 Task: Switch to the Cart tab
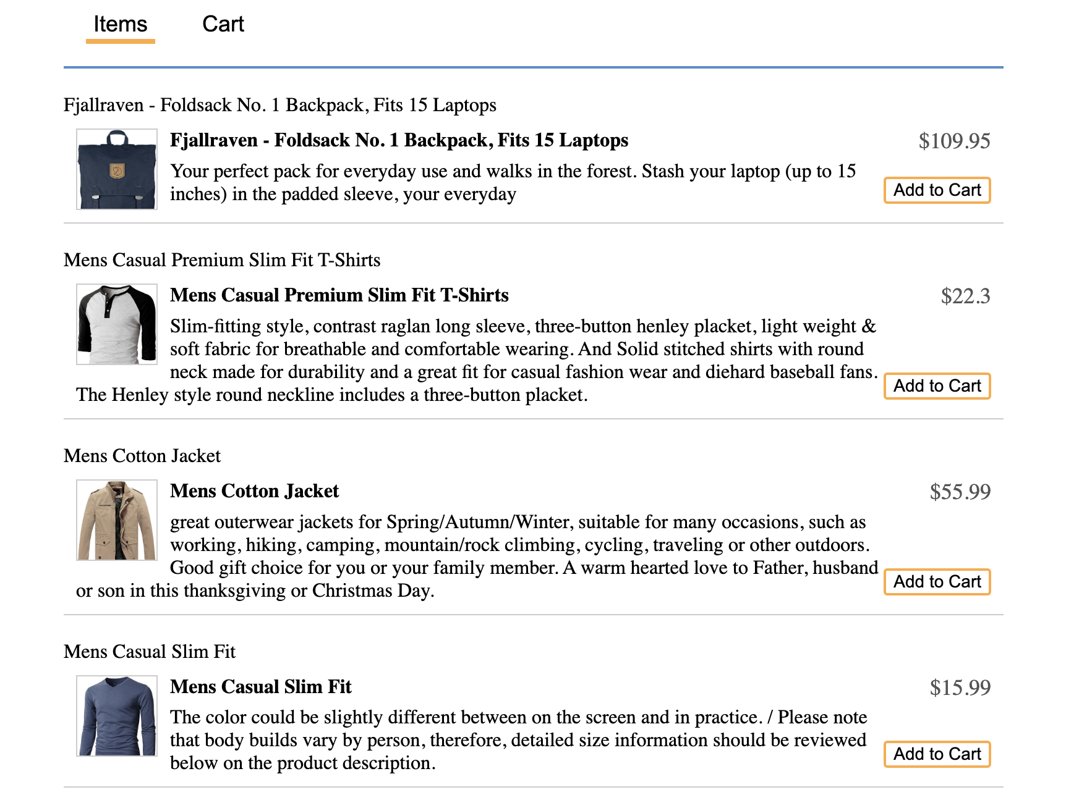coord(223,24)
